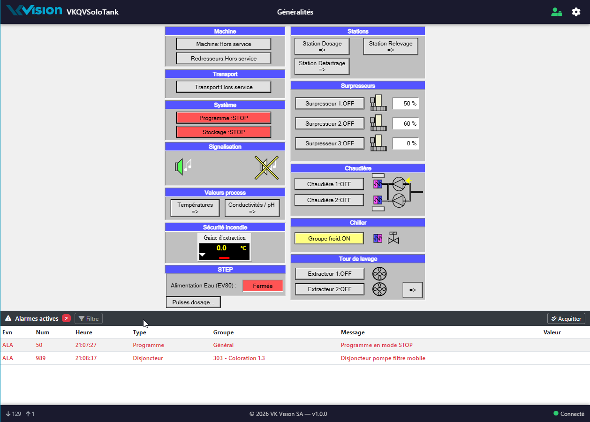The image size is (590, 422).
Task: Click the Extracteur 2 fan icon
Action: pos(379,289)
